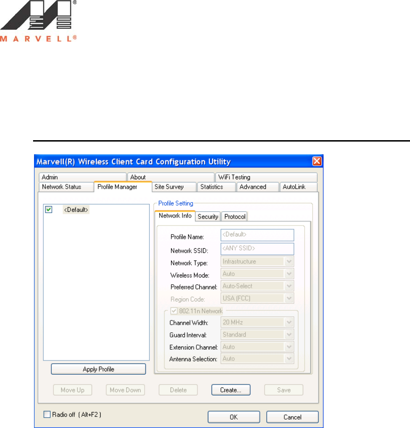This screenshot has width=410, height=428.
Task: Go to the Network Status tab
Action: coord(66,187)
